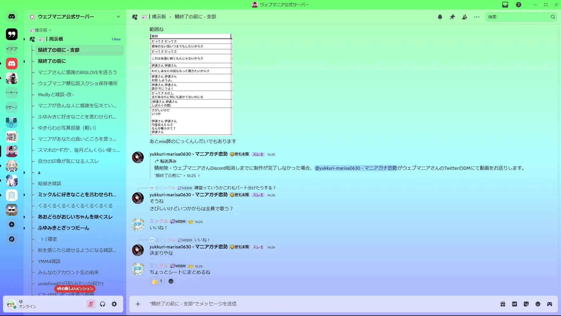Open the 鯖終了の前に thread
The height and width of the screenshot is (316, 561).
[x=52, y=61]
